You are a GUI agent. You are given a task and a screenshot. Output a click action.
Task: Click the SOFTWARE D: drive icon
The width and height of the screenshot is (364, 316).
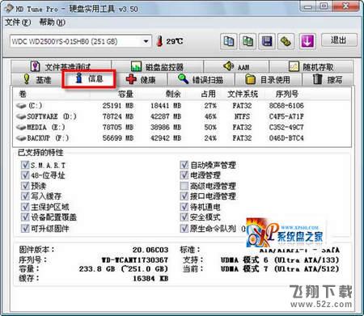(x=21, y=116)
